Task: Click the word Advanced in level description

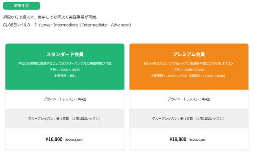Action: point(120,25)
